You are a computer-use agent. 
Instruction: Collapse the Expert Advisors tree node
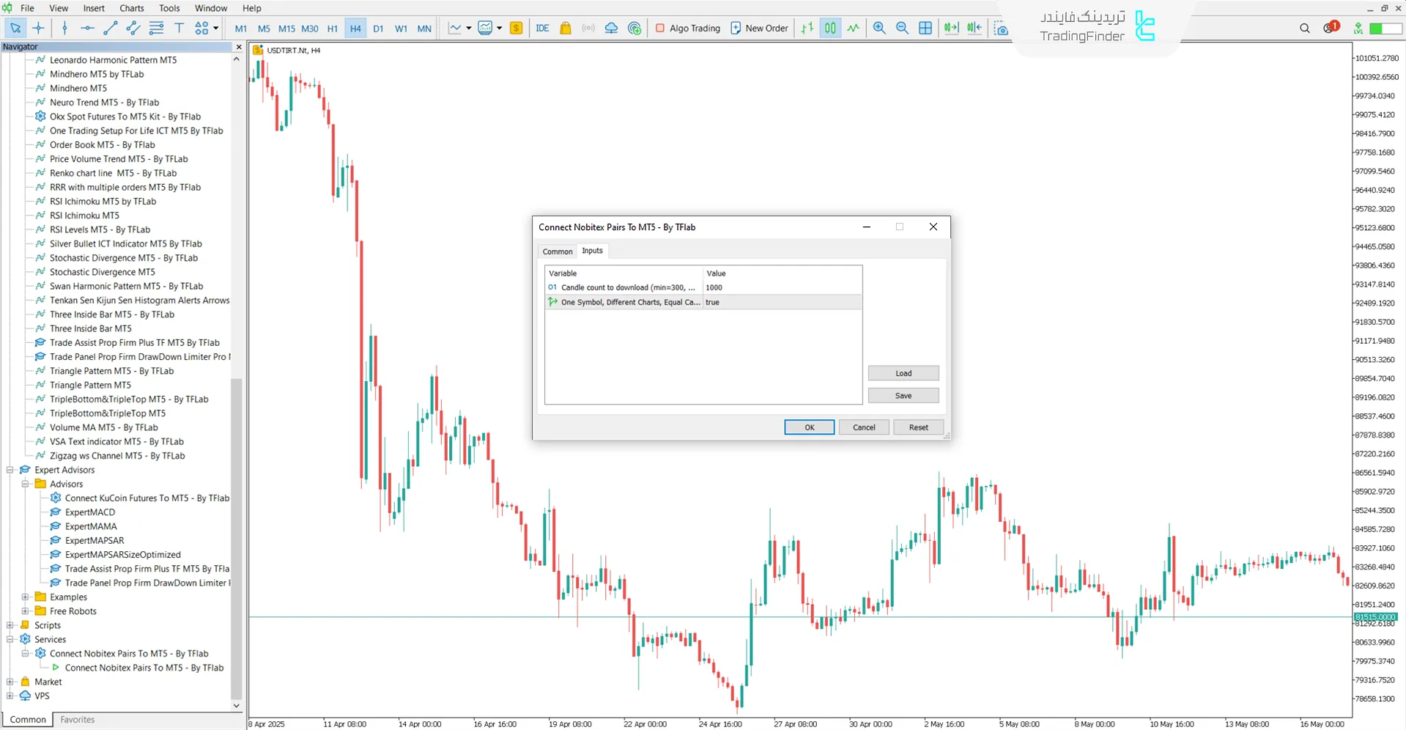(10, 470)
